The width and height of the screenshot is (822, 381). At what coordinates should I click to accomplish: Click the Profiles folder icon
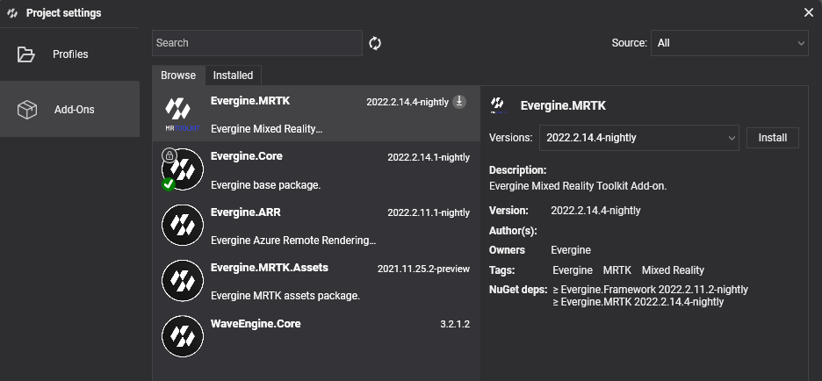pos(25,54)
